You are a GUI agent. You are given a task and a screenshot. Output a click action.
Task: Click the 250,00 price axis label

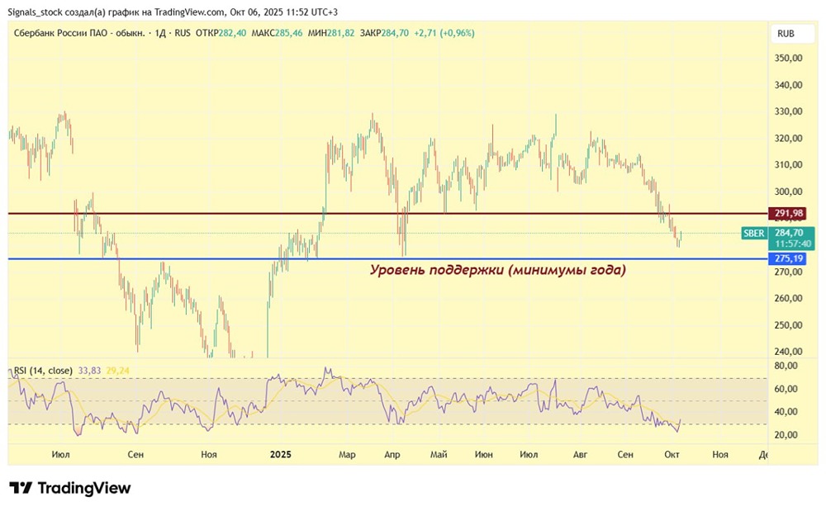click(x=788, y=324)
